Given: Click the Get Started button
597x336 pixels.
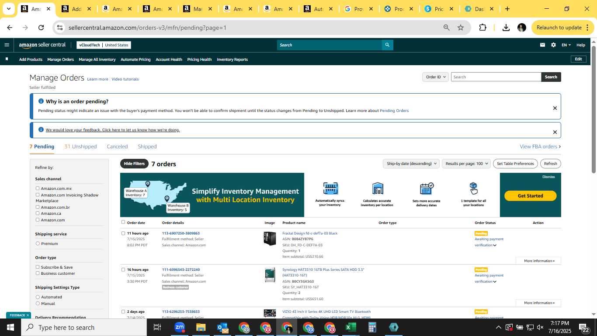Looking at the screenshot, I should point(530,196).
